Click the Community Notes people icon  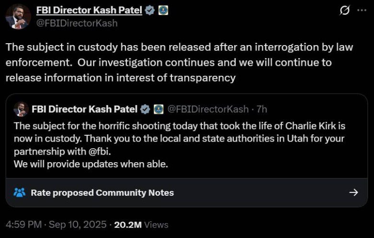[20, 192]
